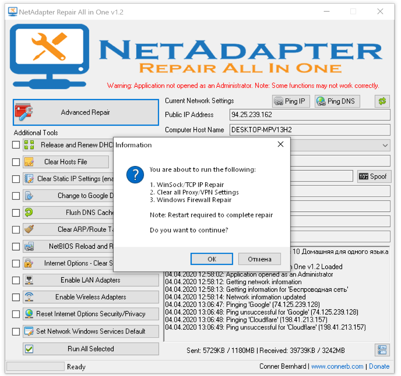Click log line 'Ping unsuccessful for Google'
Viewport: 401px width, 376px height.
[x=262, y=312]
